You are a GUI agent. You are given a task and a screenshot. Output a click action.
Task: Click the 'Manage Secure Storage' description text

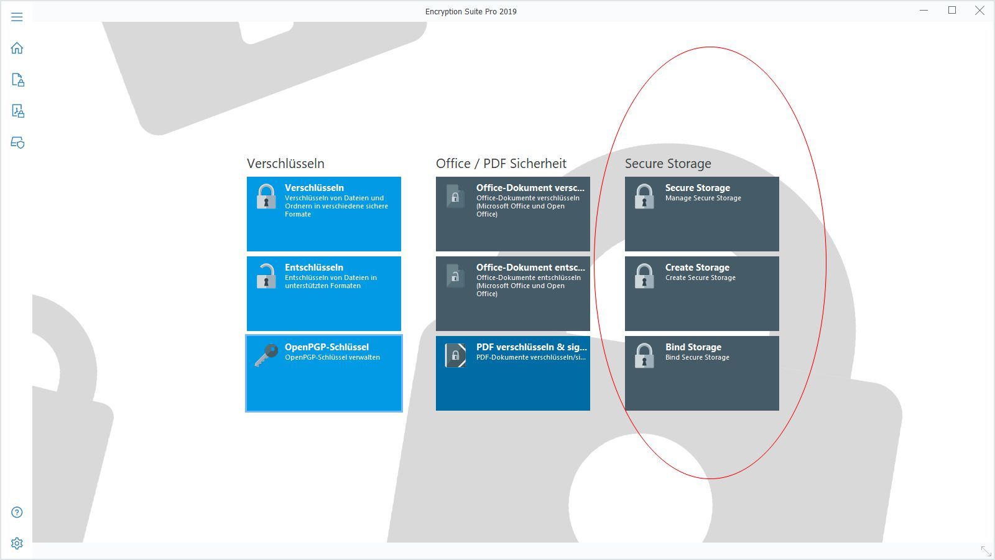pyautogui.click(x=703, y=198)
